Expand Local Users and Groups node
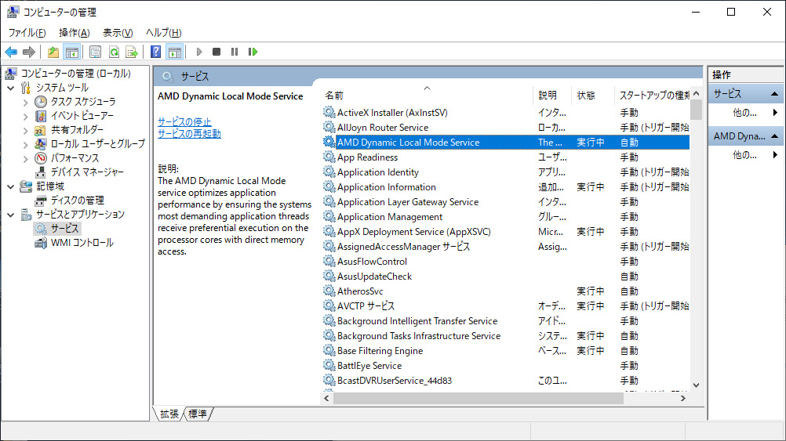 pyautogui.click(x=26, y=144)
